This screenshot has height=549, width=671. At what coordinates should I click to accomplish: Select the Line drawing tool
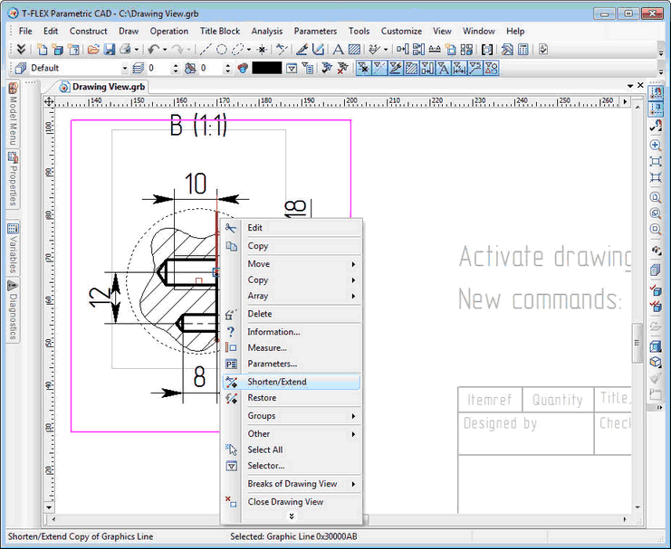[206, 49]
